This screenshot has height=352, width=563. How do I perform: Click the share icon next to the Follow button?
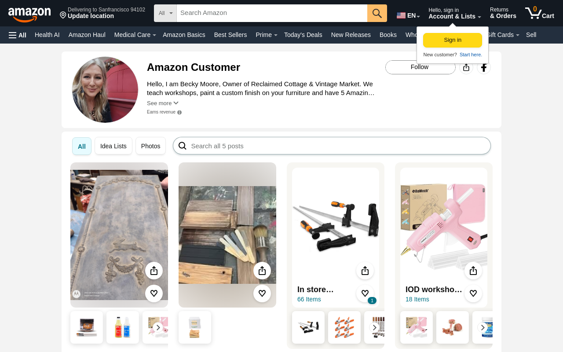(x=466, y=67)
